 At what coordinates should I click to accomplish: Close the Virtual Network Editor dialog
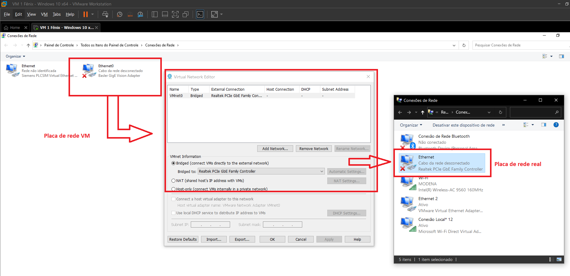pos(368,77)
